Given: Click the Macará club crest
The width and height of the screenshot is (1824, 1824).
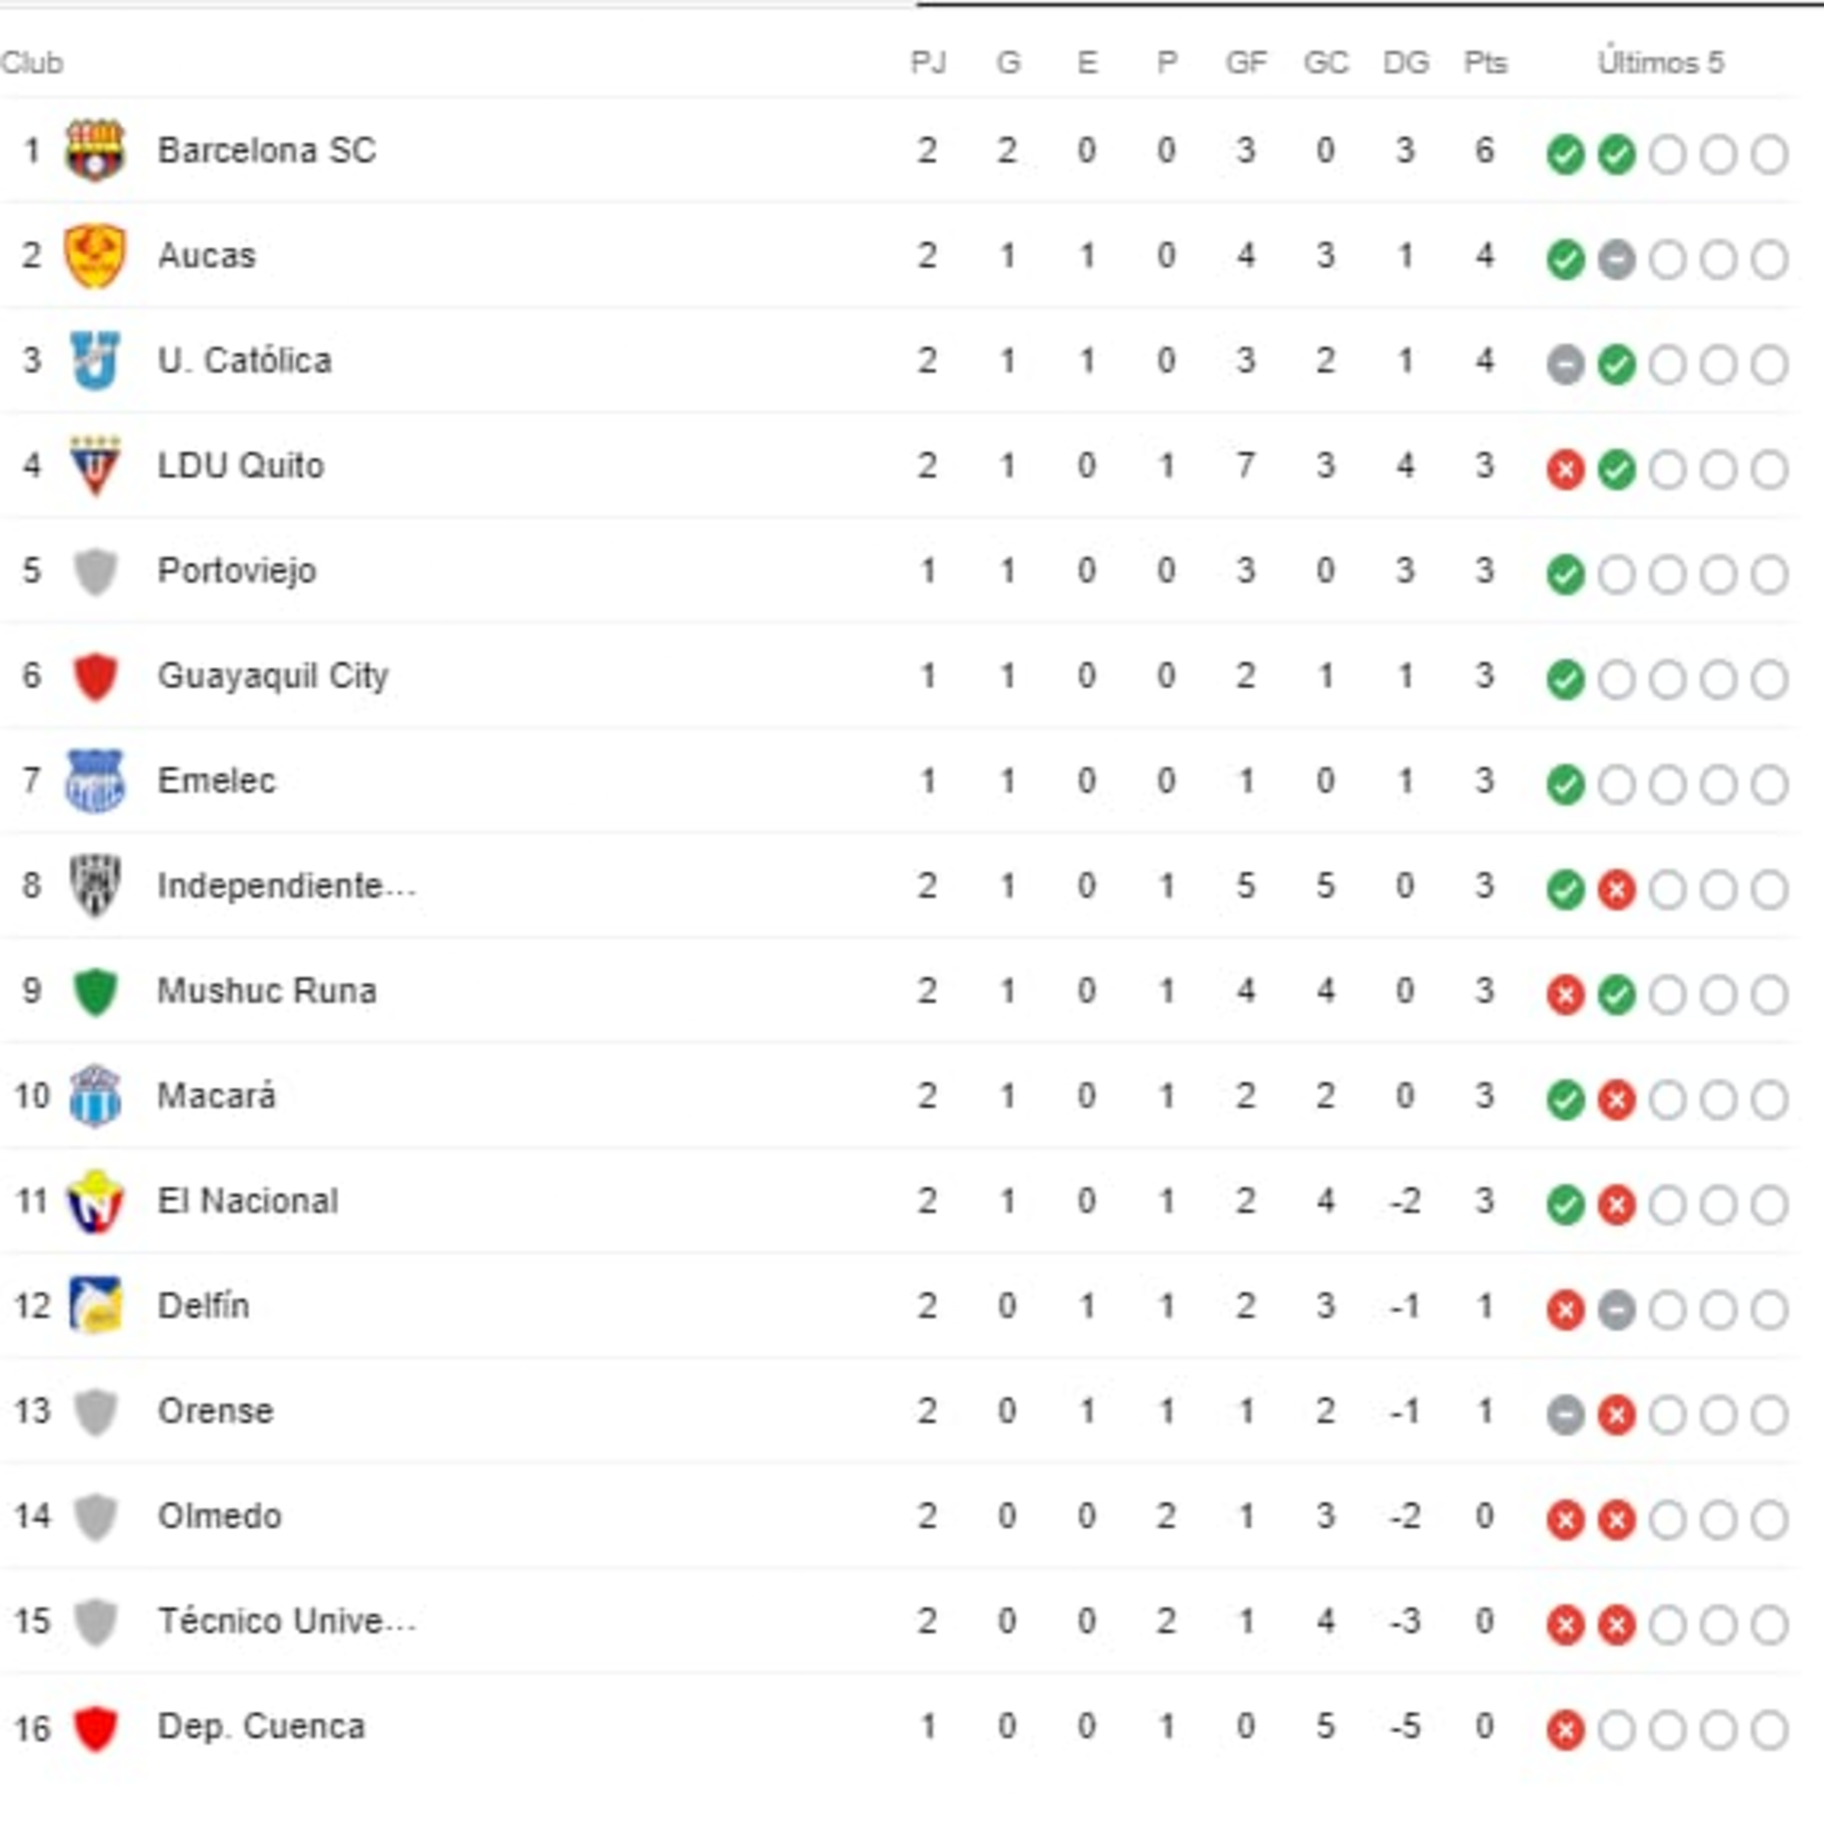Looking at the screenshot, I should coord(94,1096).
